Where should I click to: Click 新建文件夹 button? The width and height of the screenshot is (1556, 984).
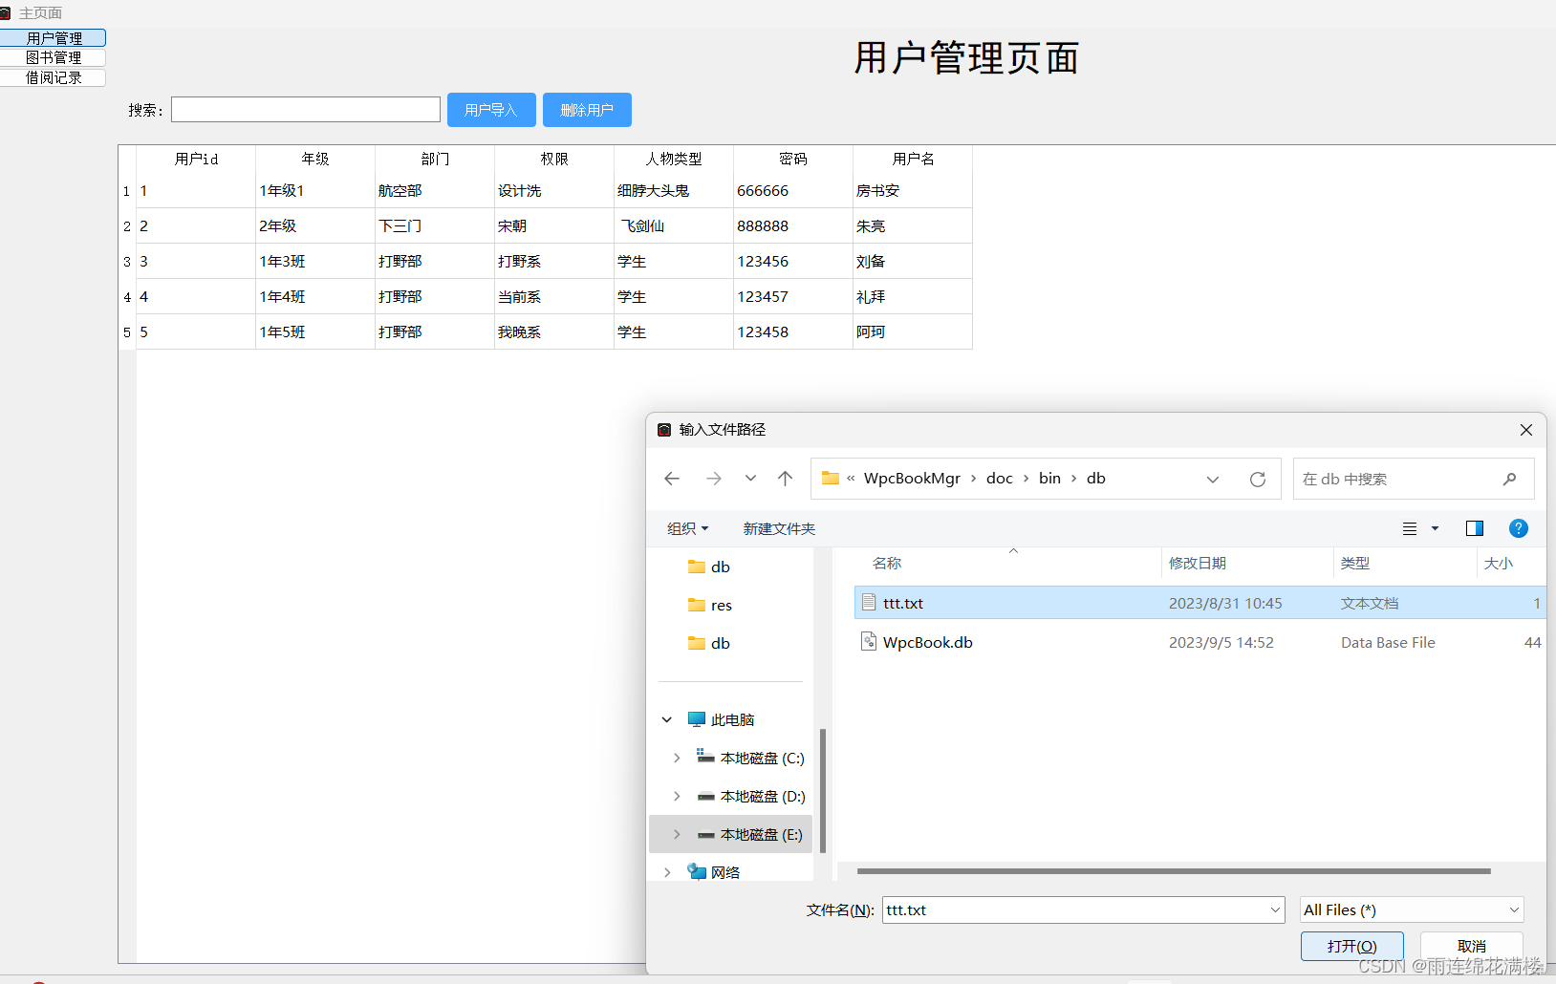779,528
